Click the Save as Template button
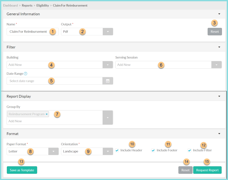Image resolution: width=228 pixels, height=180 pixels. [x=22, y=170]
